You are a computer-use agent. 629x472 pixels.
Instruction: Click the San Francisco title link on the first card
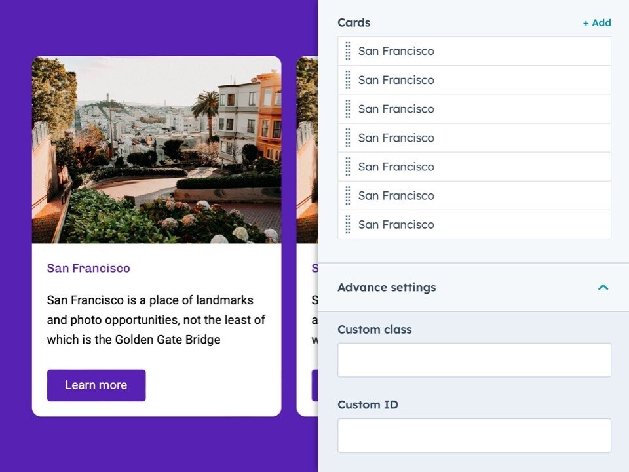pyautogui.click(x=88, y=268)
